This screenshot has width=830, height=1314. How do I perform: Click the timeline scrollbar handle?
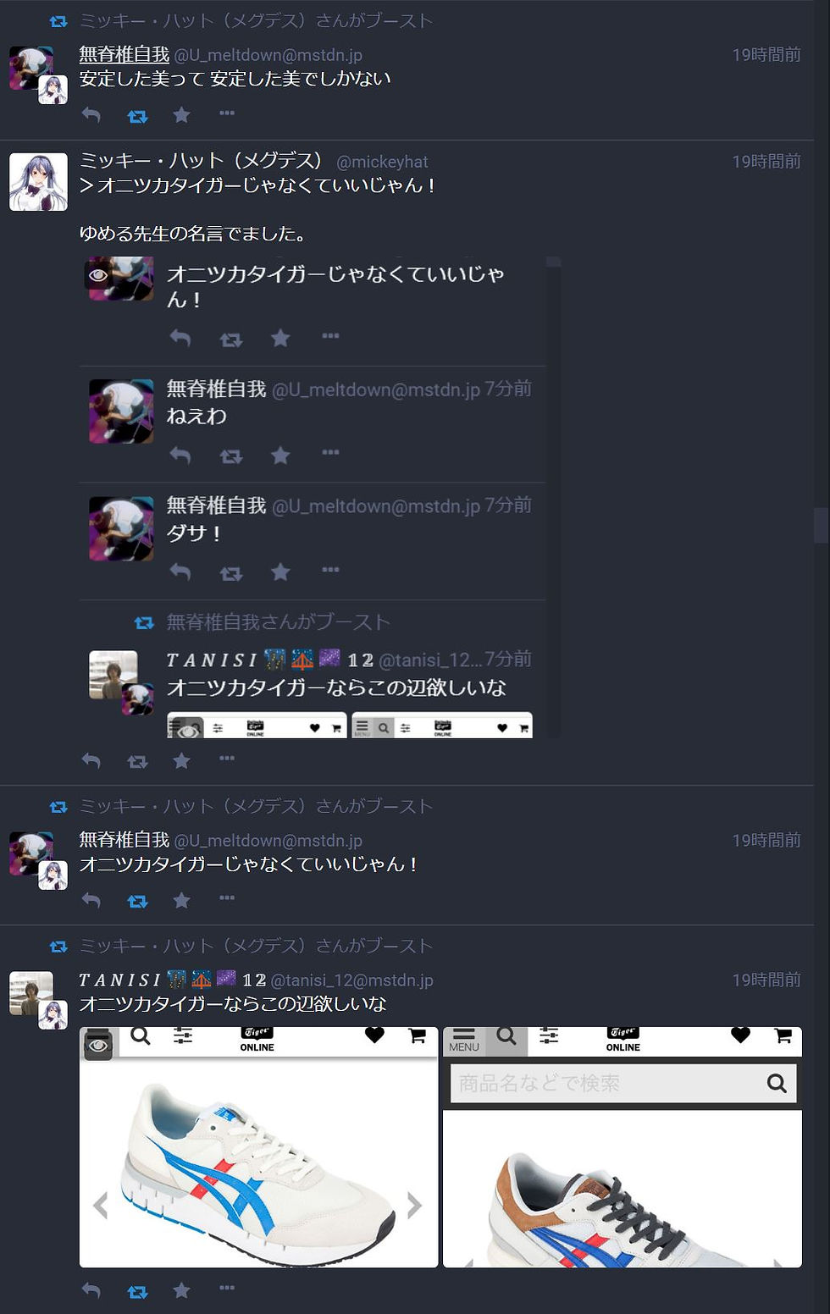[x=821, y=525]
